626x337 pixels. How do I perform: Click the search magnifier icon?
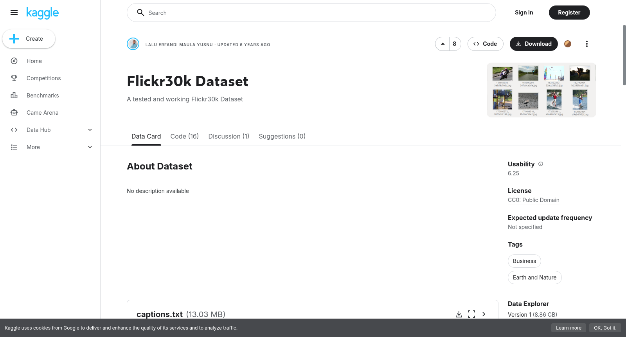pos(140,13)
